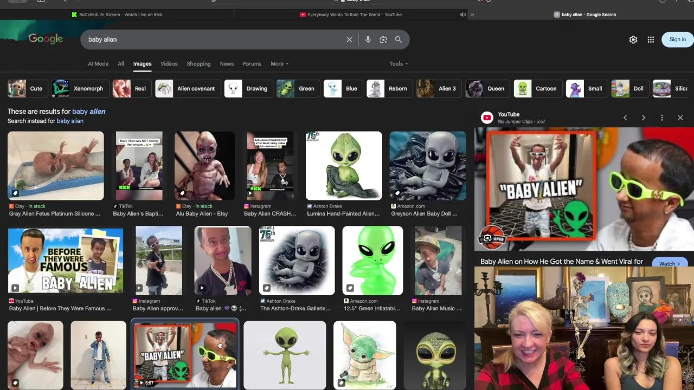Open Gray Alien Fetus Etsy thumbnail
Screen dimensions: 694x390
[x=55, y=166]
